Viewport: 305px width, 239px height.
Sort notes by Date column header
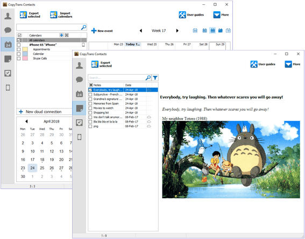(x=135, y=85)
